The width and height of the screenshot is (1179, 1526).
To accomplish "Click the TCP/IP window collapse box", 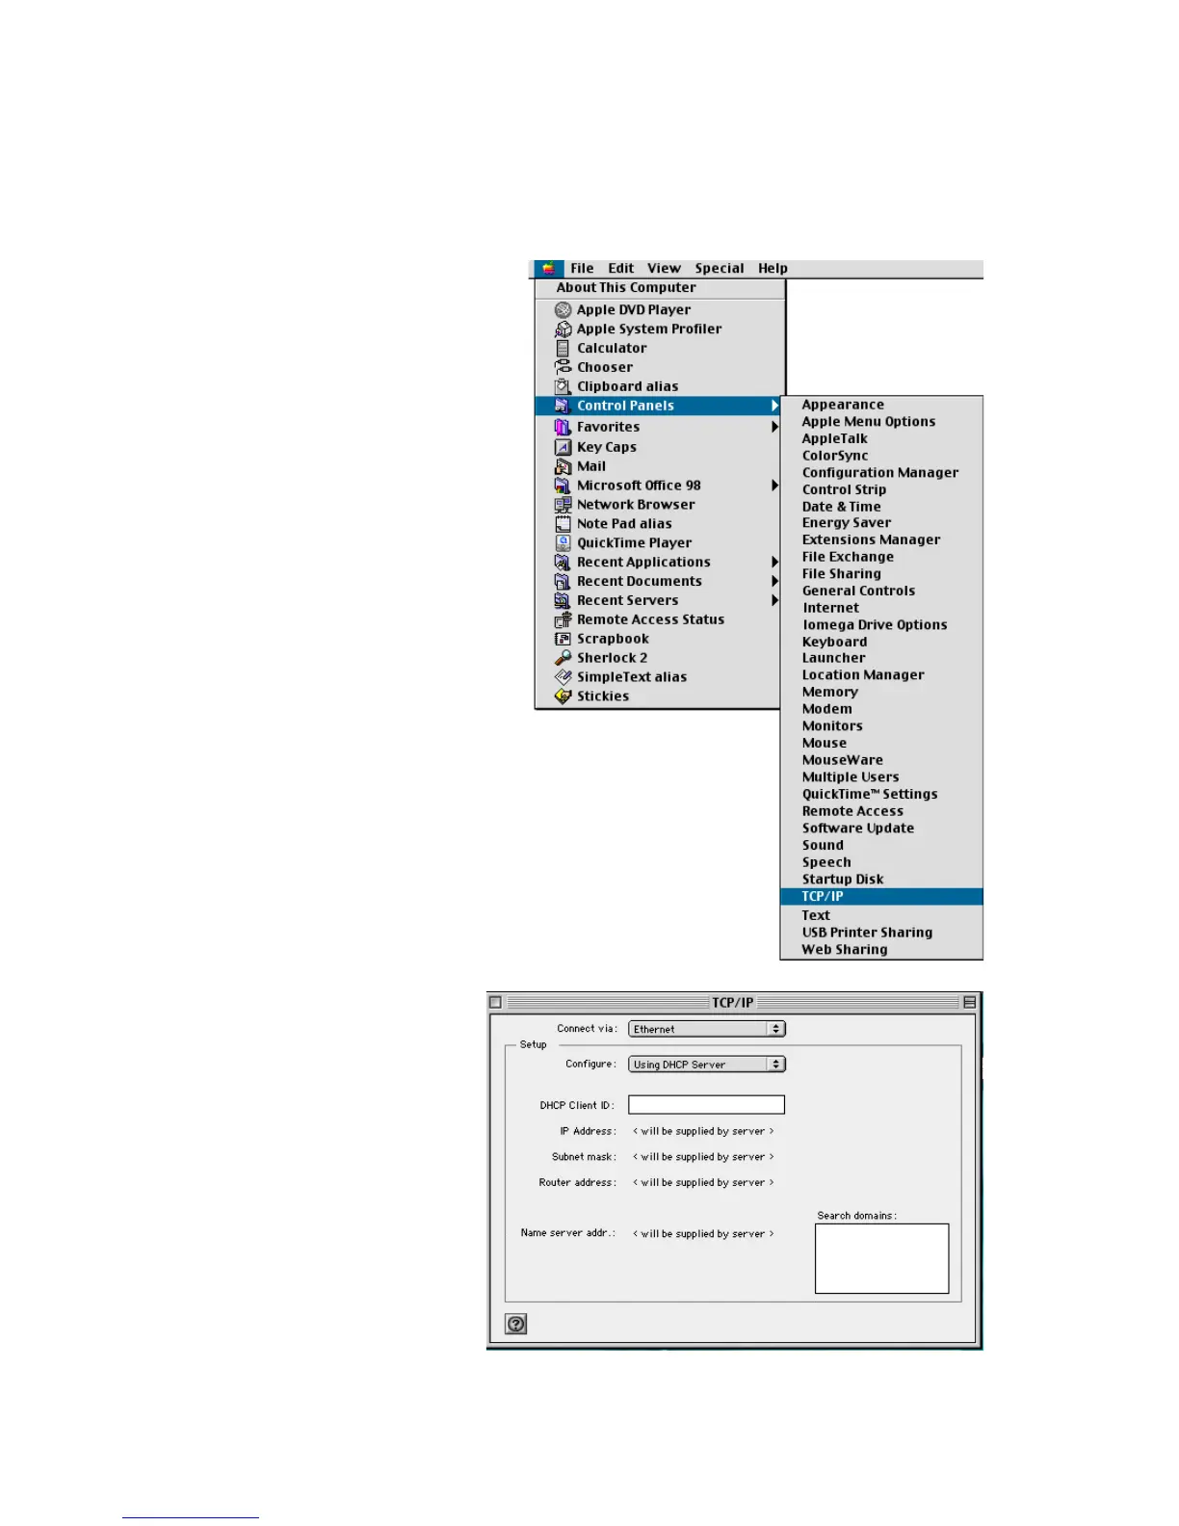I will coord(969,1002).
